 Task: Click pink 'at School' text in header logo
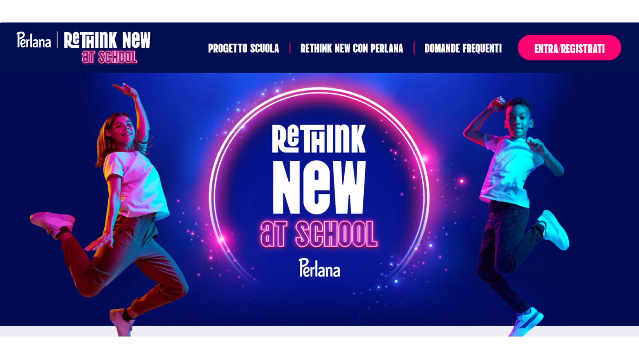click(x=109, y=57)
